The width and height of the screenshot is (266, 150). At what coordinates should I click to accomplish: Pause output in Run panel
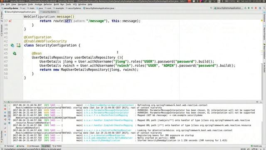(x=5, y=112)
